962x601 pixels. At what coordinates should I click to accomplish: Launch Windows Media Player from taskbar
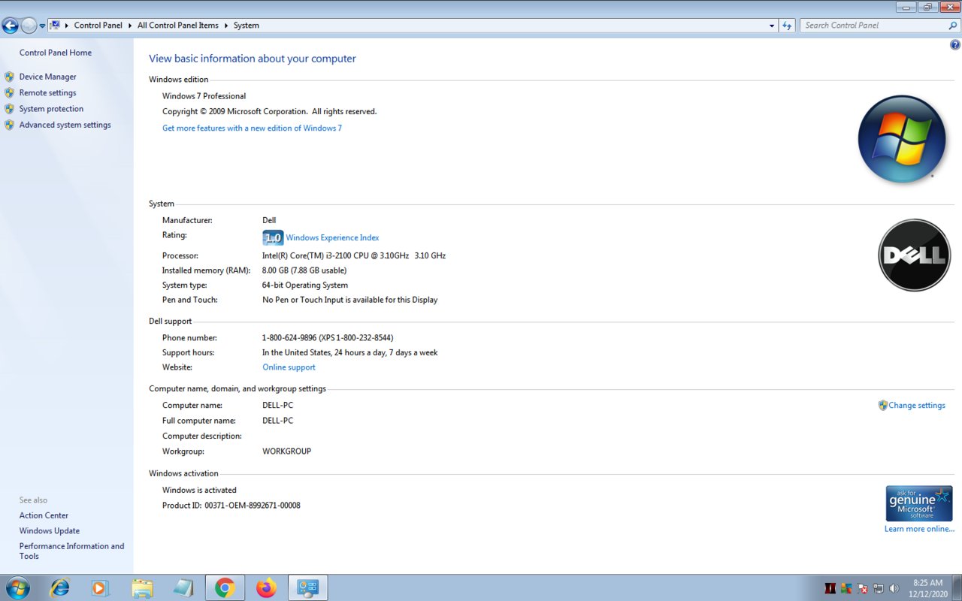click(101, 587)
